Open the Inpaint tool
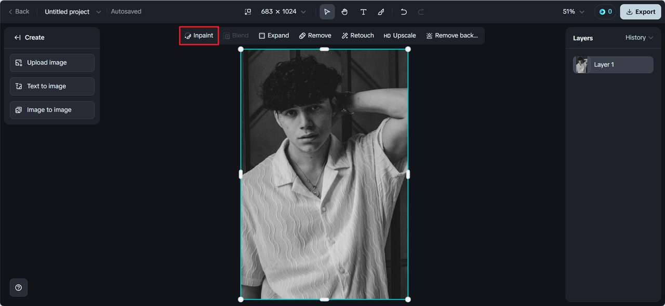The width and height of the screenshot is (665, 306). pyautogui.click(x=199, y=36)
